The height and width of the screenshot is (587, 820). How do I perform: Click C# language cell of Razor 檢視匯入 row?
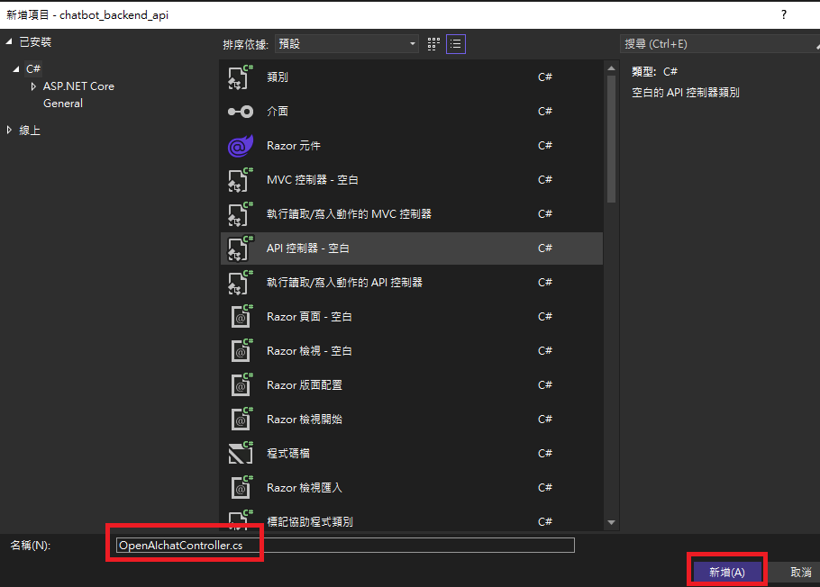tap(545, 488)
